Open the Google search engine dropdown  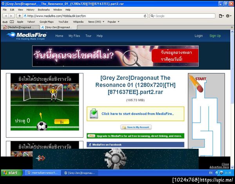click(153, 16)
